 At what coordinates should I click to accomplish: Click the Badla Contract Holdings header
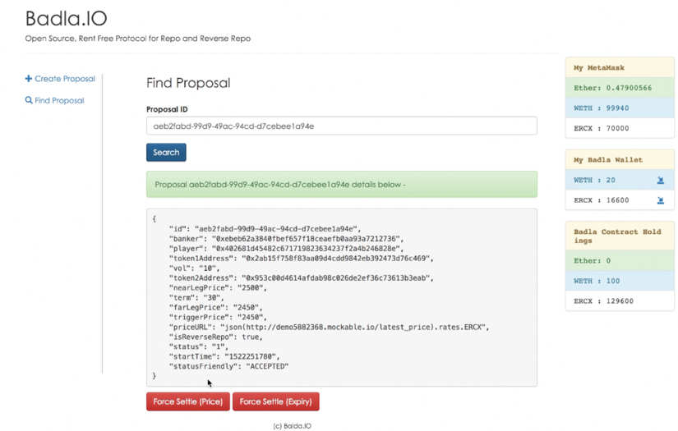[x=619, y=236]
